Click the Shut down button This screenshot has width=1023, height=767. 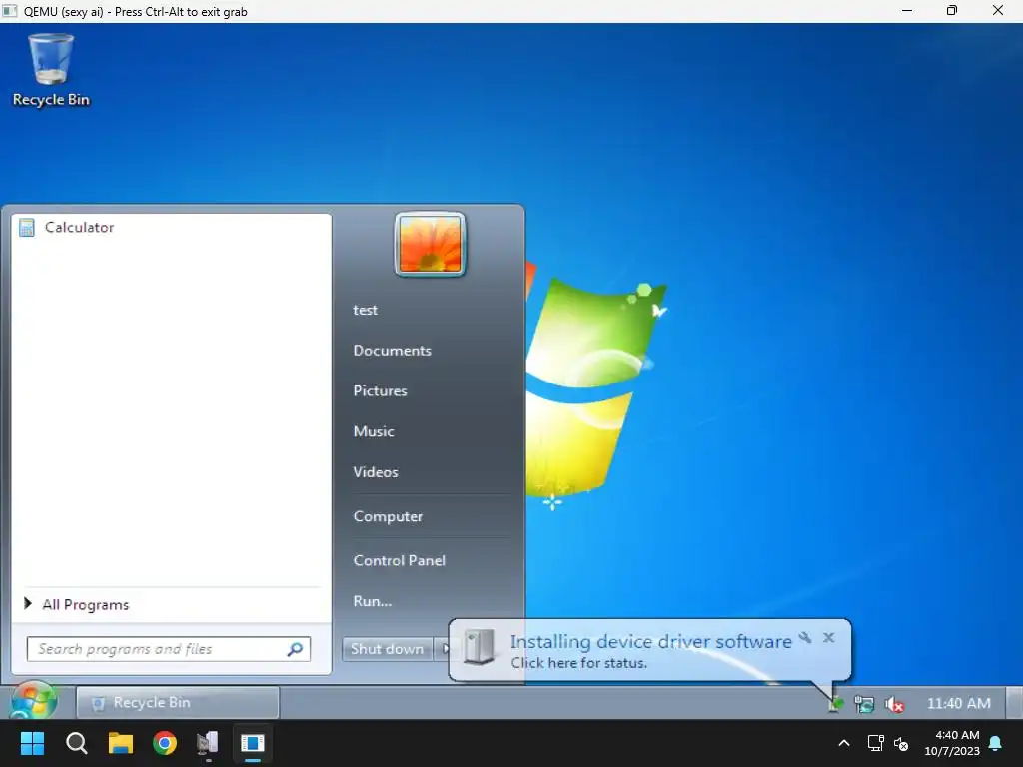(387, 649)
